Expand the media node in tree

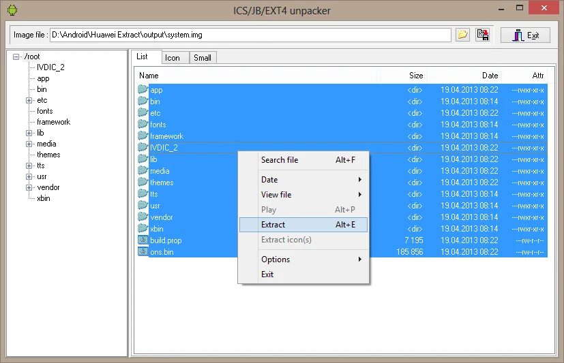point(29,144)
